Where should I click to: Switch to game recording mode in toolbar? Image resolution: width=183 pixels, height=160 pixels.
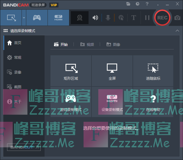coord(37,18)
